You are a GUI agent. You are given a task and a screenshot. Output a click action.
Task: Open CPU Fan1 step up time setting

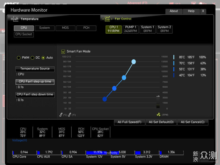pyautogui.click(x=35, y=82)
